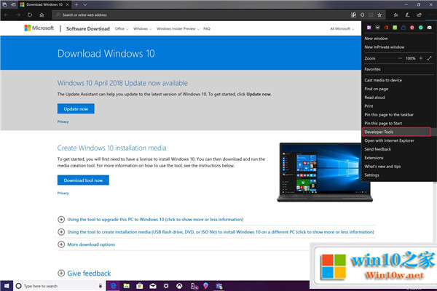Open the Office dropdown menu
Image resolution: width=437 pixels, height=291 pixels.
click(122, 28)
